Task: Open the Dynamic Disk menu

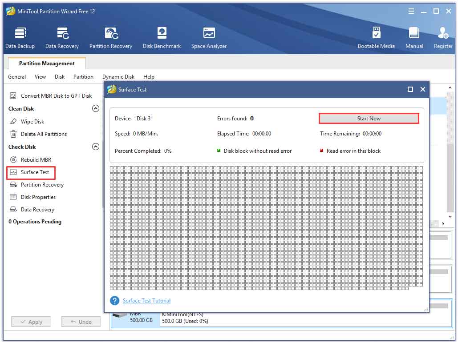Action: coord(118,77)
